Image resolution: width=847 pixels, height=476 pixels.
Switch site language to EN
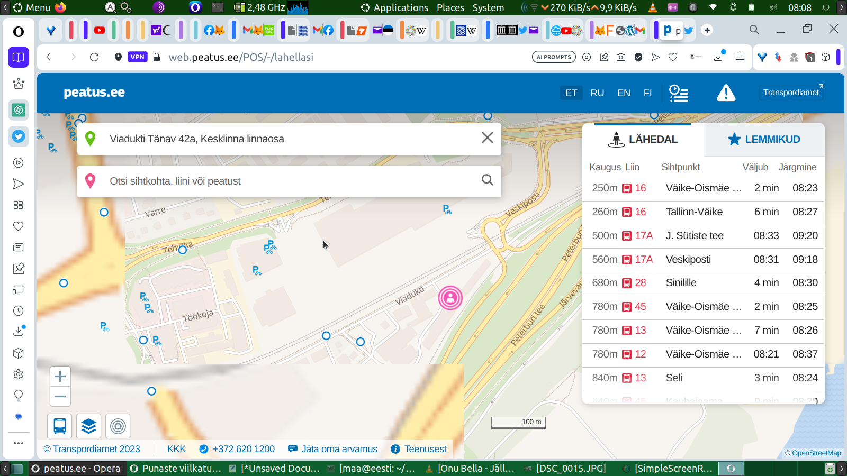point(624,93)
